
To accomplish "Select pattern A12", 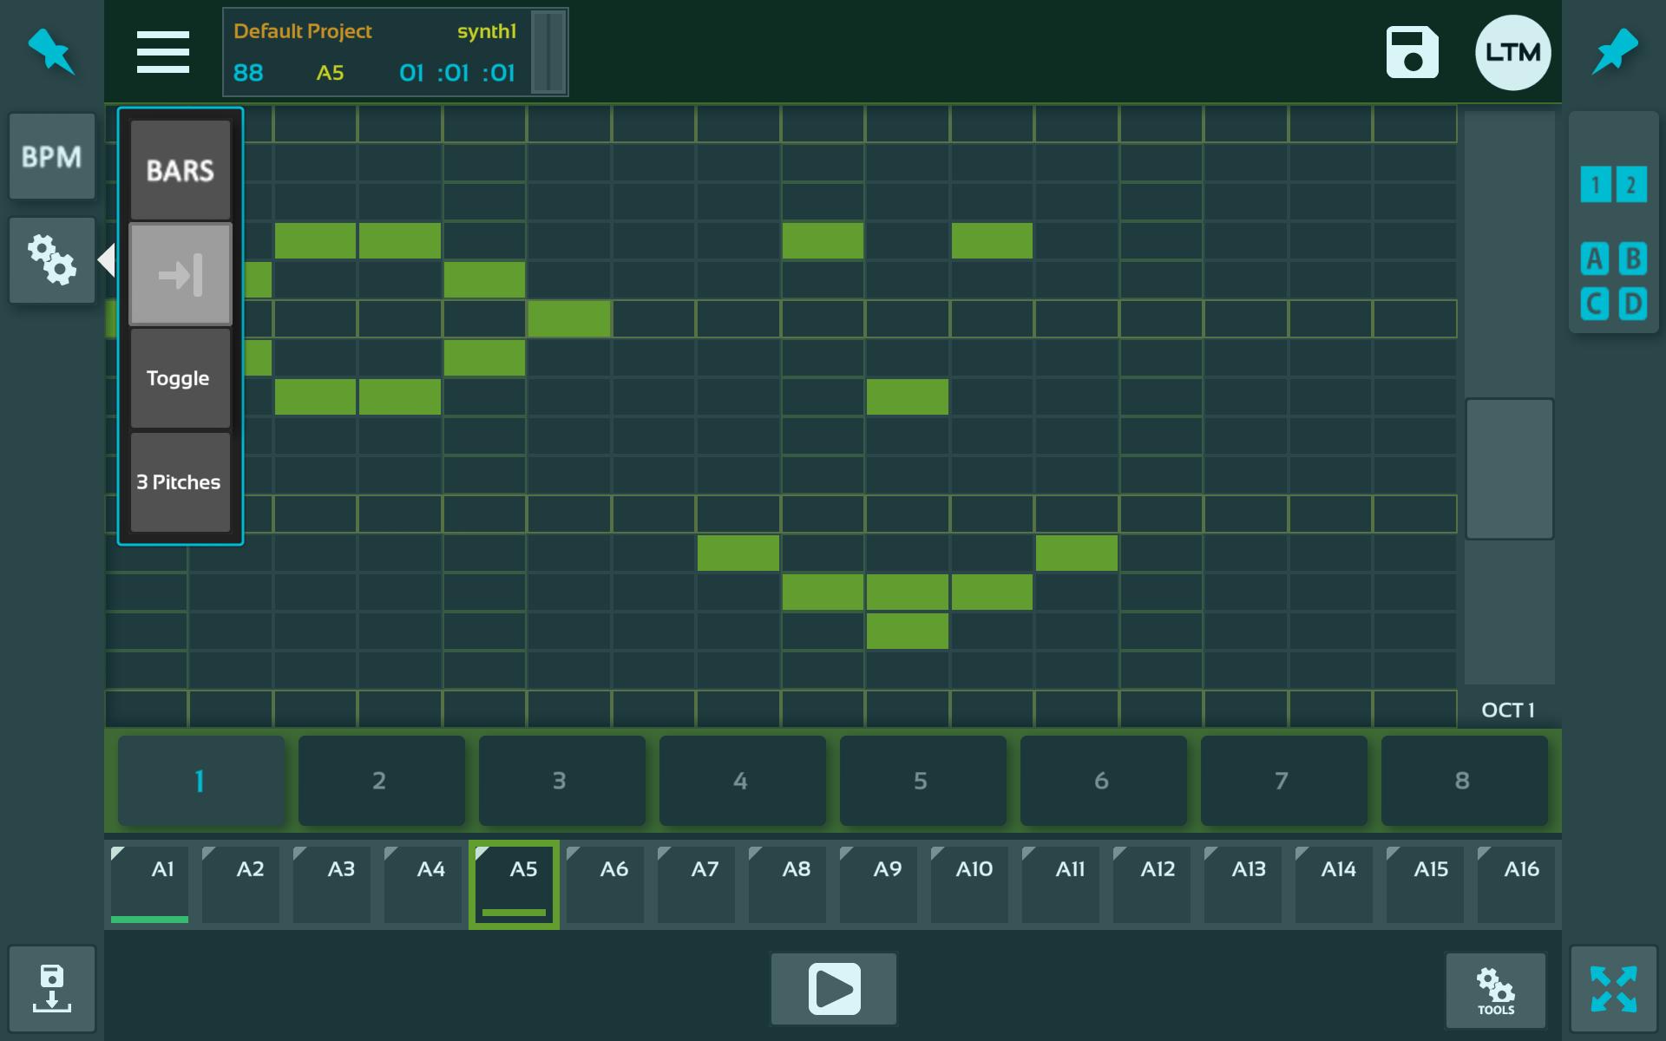I will 1151,884.
